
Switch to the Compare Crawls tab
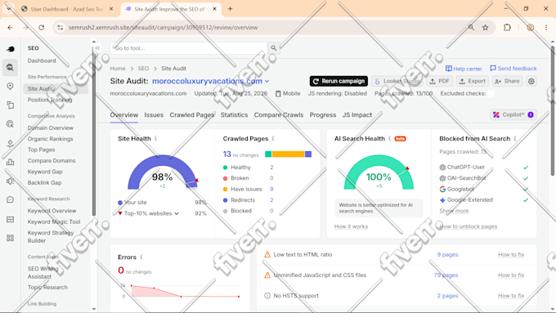[279, 115]
